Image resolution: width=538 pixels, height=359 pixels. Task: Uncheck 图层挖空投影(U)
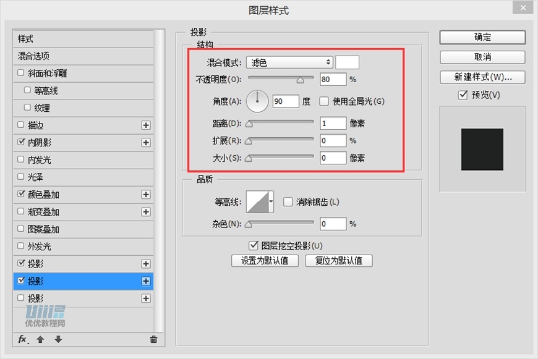[254, 245]
